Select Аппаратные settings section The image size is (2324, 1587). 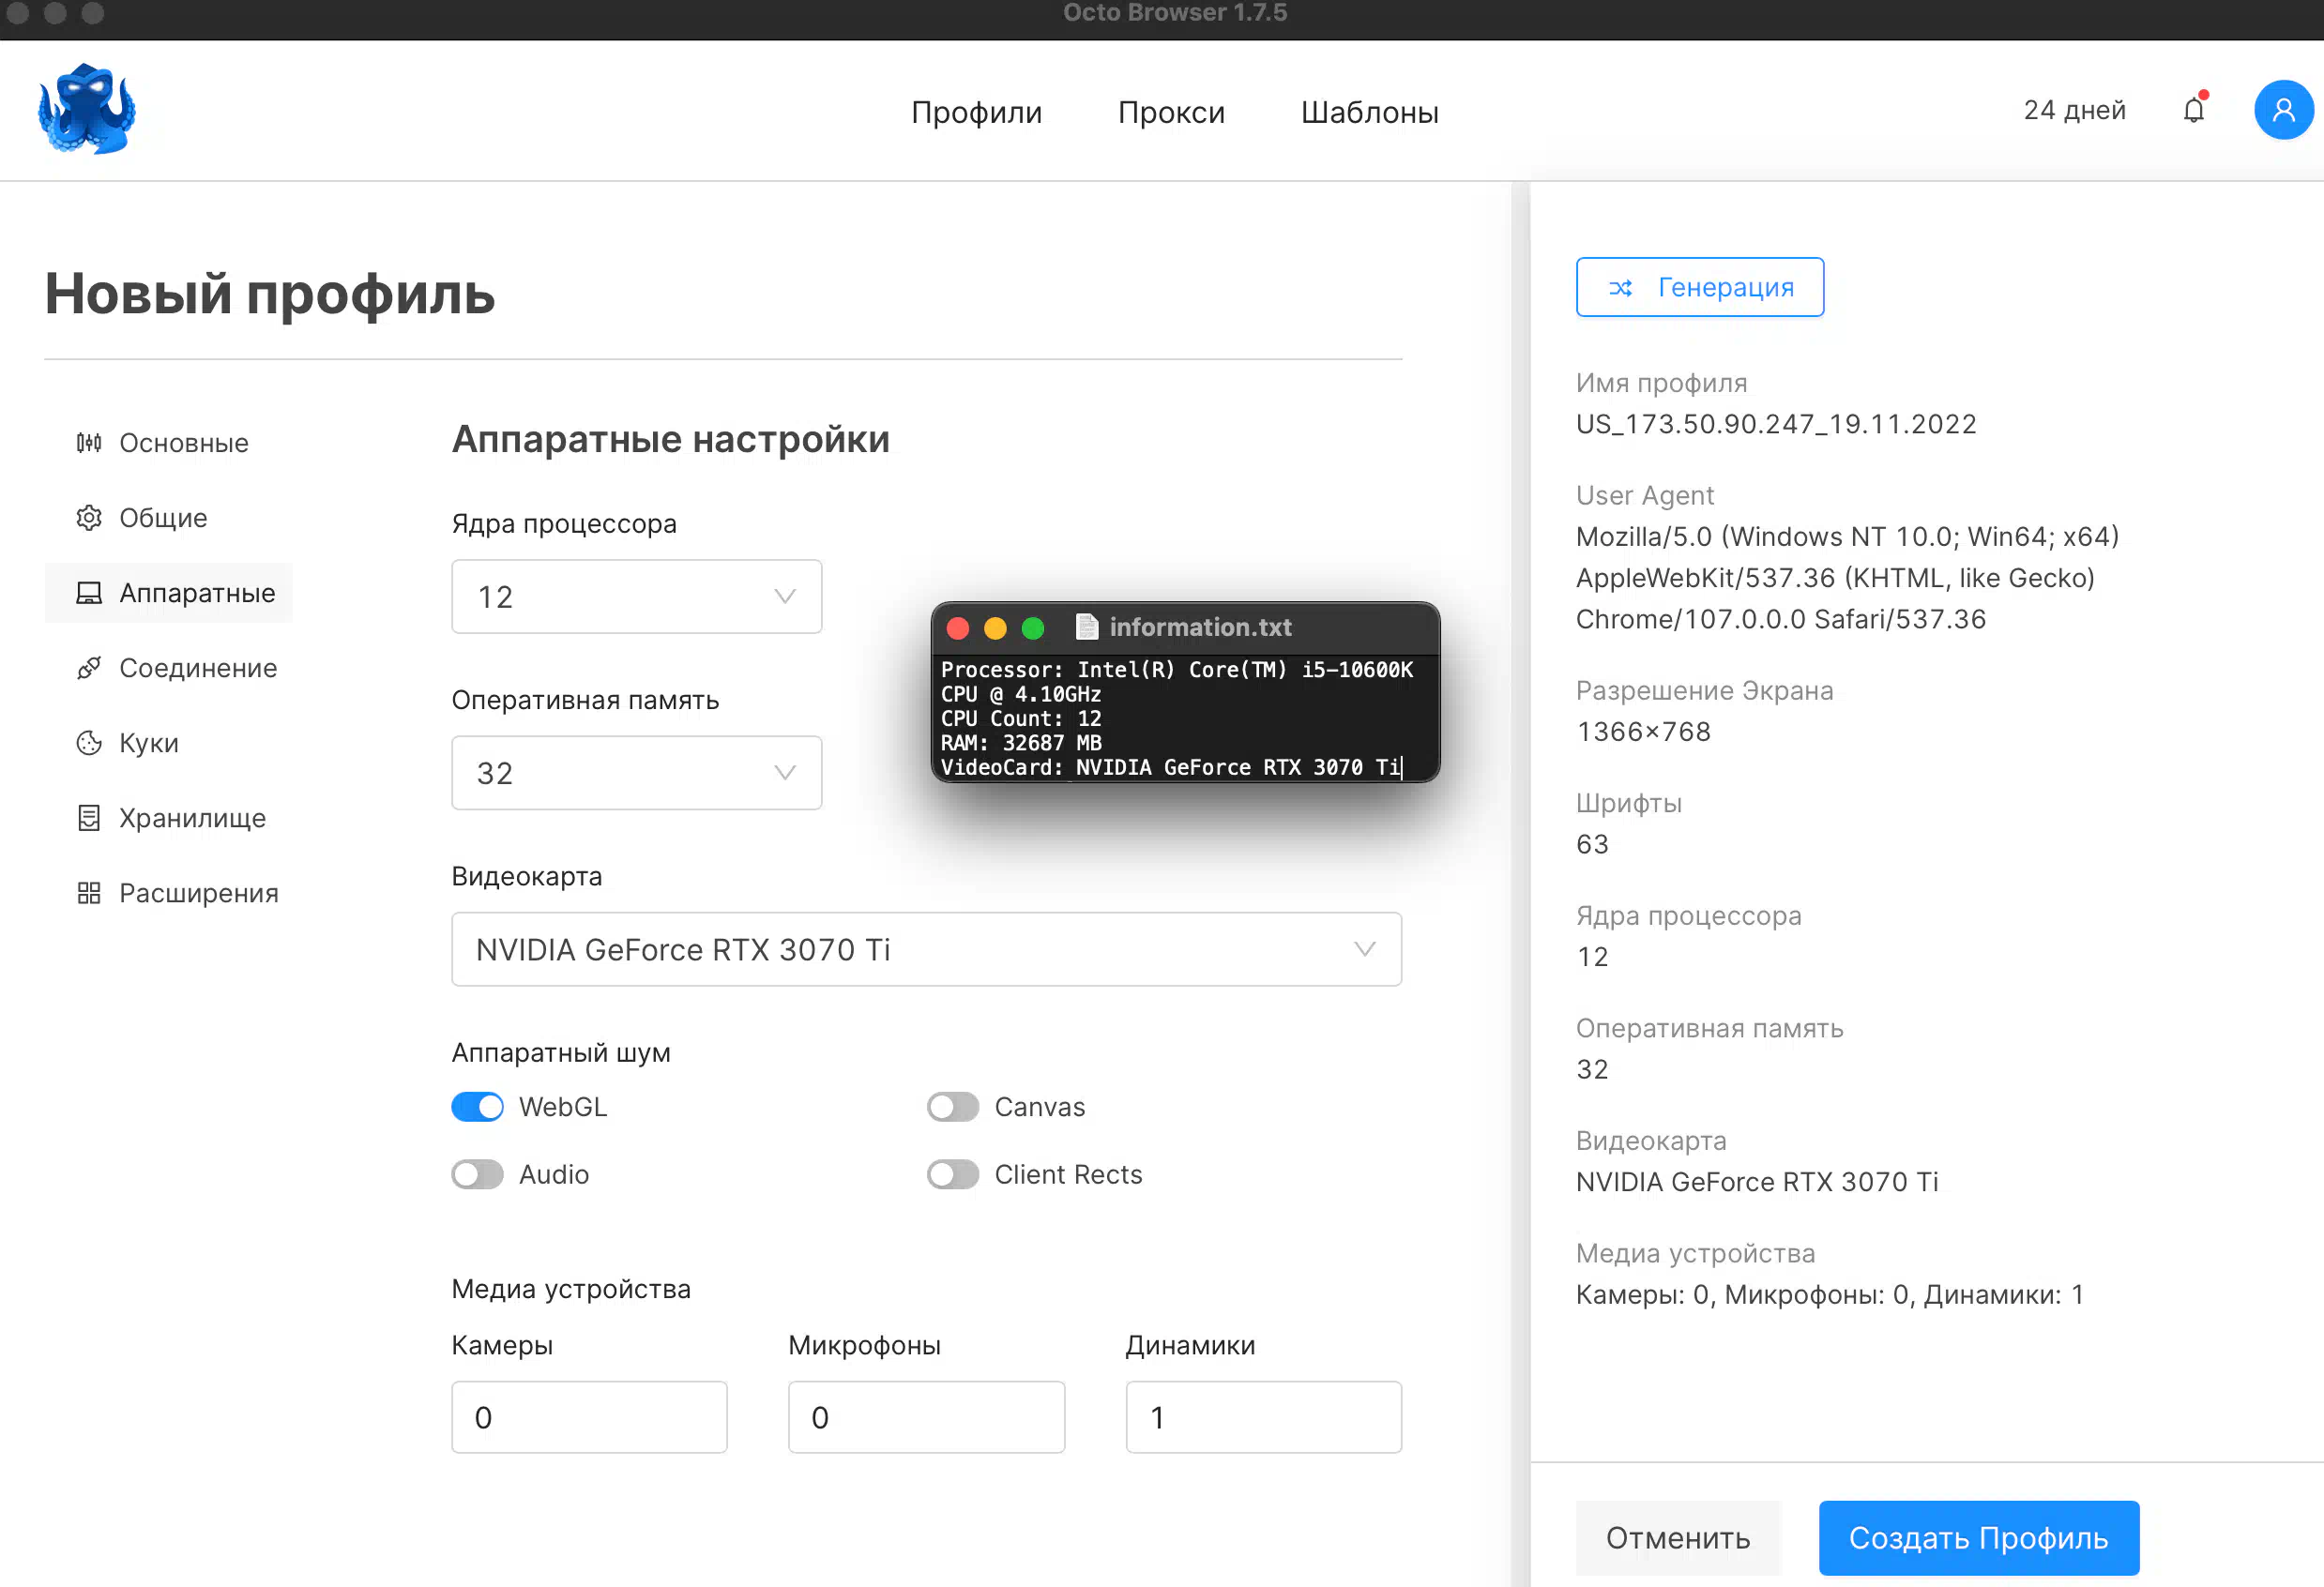pyautogui.click(x=169, y=592)
